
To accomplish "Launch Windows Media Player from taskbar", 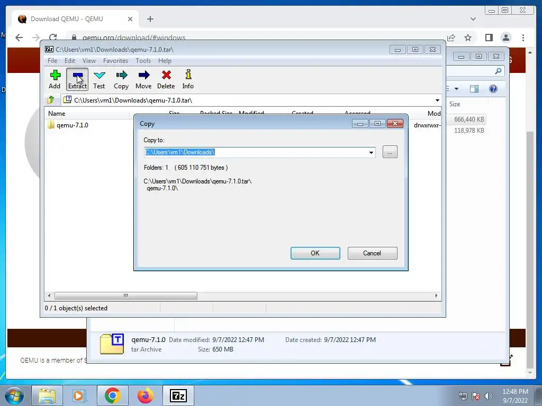I will tap(78, 395).
